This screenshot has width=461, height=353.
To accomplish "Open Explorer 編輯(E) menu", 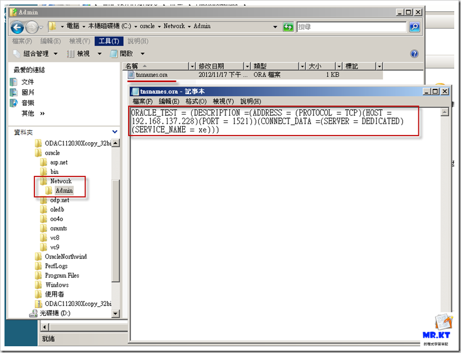I will (51, 41).
